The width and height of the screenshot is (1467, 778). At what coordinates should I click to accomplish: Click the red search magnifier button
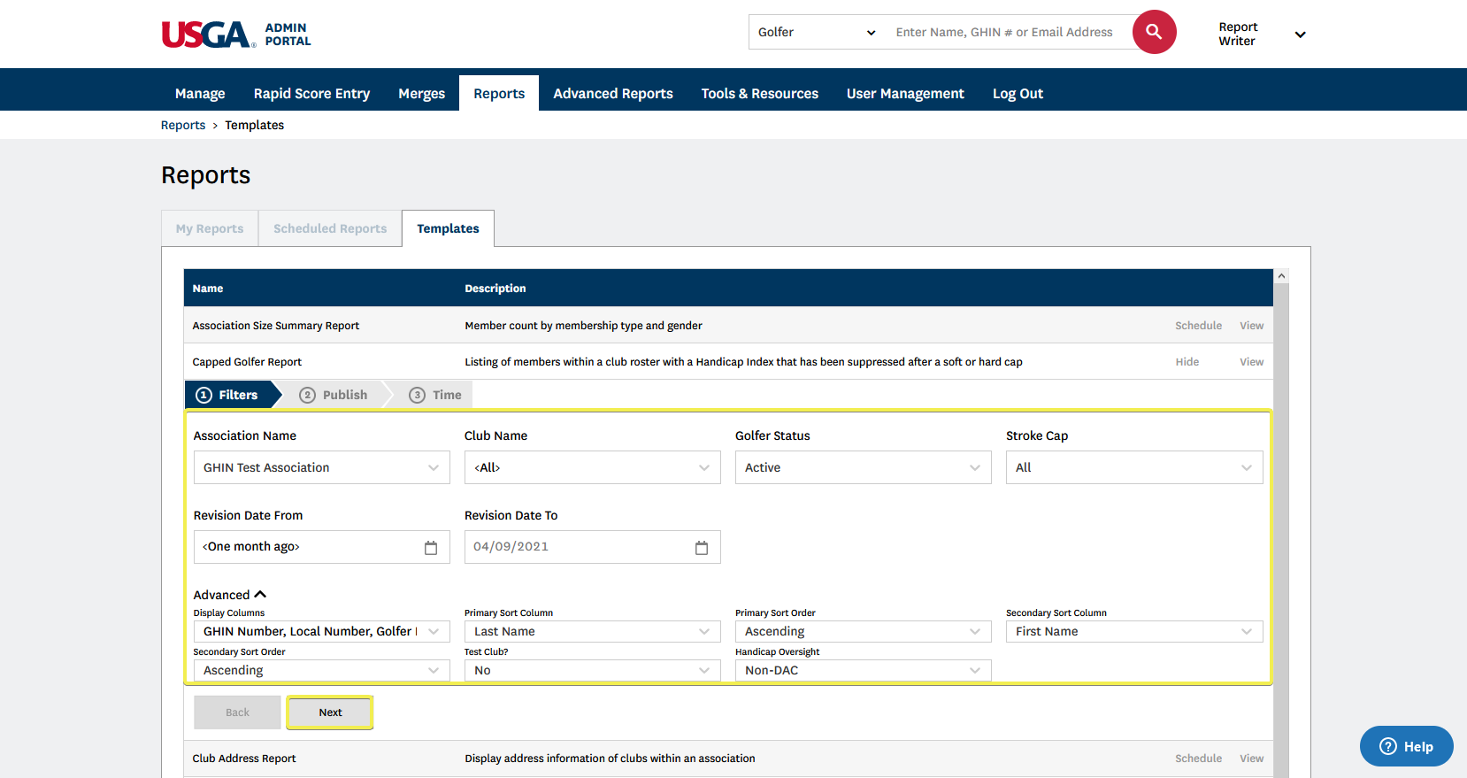[1154, 32]
